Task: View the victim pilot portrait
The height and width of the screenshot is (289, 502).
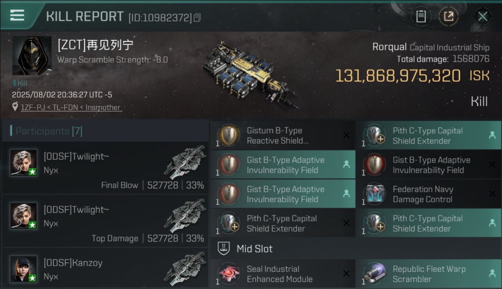Action: tap(32, 56)
